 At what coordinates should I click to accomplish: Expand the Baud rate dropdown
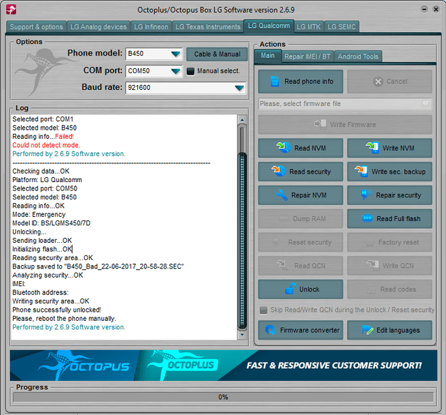(x=239, y=88)
